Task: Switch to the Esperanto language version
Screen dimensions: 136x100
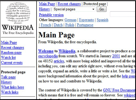Action: tap(87, 20)
